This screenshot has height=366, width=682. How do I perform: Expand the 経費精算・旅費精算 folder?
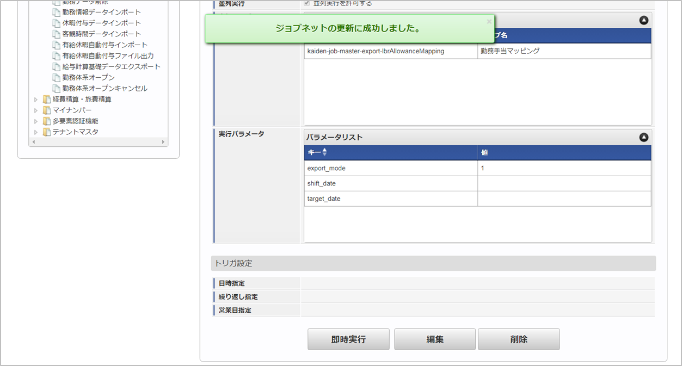[x=36, y=100]
